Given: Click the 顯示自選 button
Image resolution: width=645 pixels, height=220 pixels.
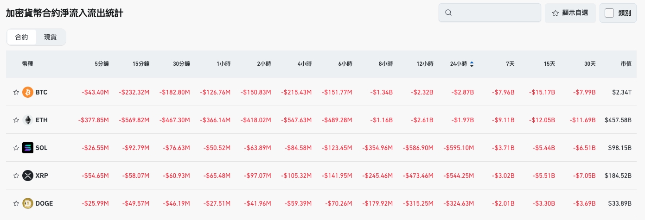Looking at the screenshot, I should coord(570,13).
